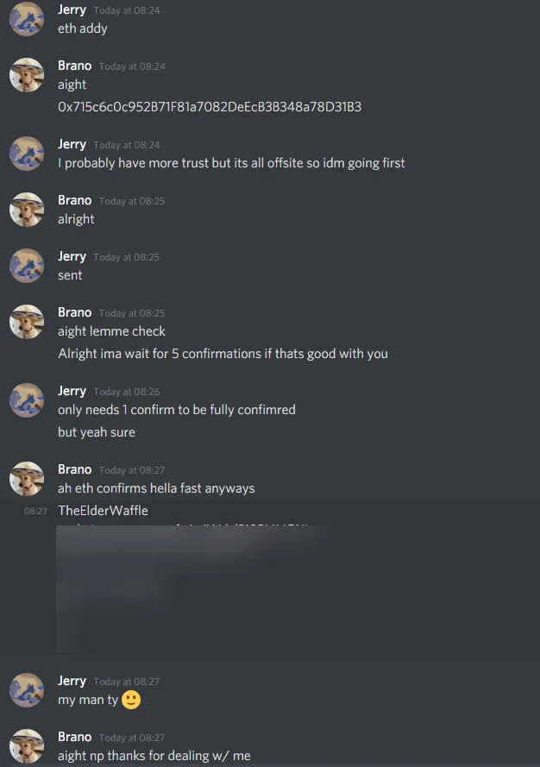Click Brano's avatar next to "aight" message

pos(27,75)
